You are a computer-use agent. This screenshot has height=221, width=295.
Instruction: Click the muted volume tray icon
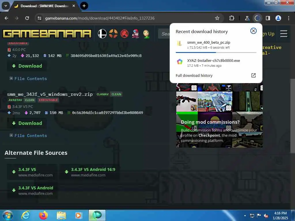(x=266, y=216)
